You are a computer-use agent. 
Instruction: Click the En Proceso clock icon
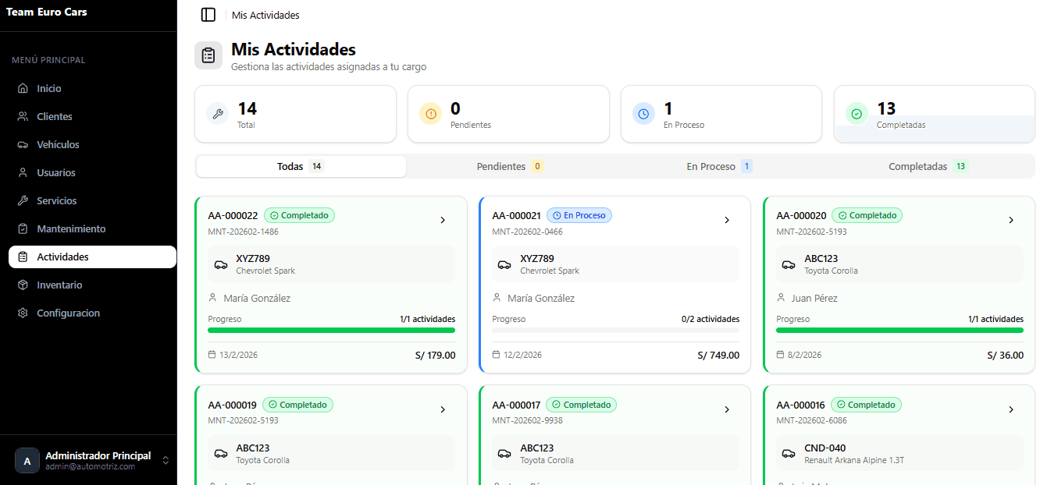click(643, 113)
